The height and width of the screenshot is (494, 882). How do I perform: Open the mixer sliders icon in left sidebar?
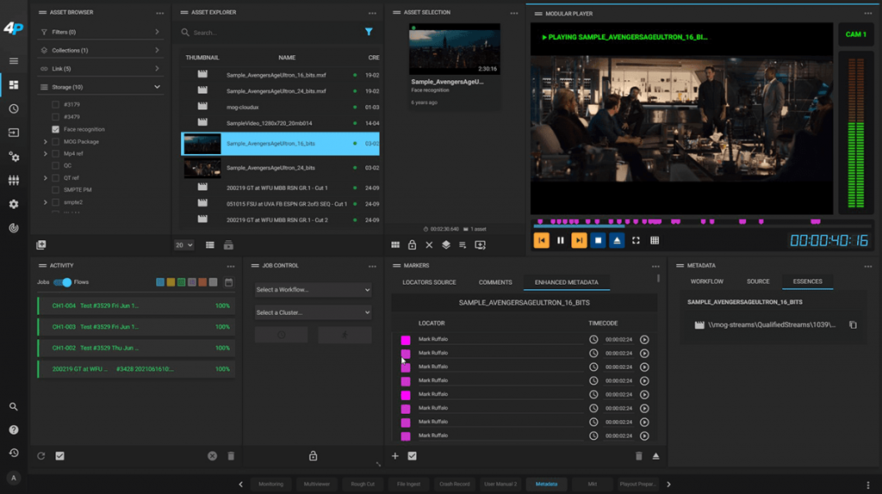pyautogui.click(x=14, y=181)
